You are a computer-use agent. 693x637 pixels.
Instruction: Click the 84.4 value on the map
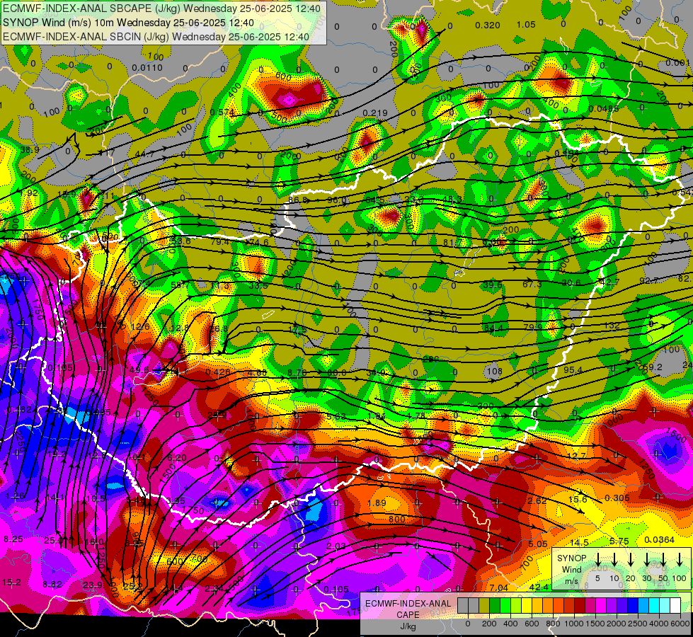[x=493, y=328]
